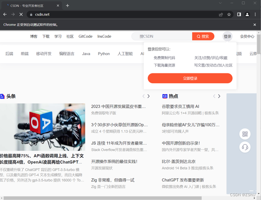Select the 移动开发 category tab
The width and height of the screenshot is (261, 200).
tap(44, 54)
